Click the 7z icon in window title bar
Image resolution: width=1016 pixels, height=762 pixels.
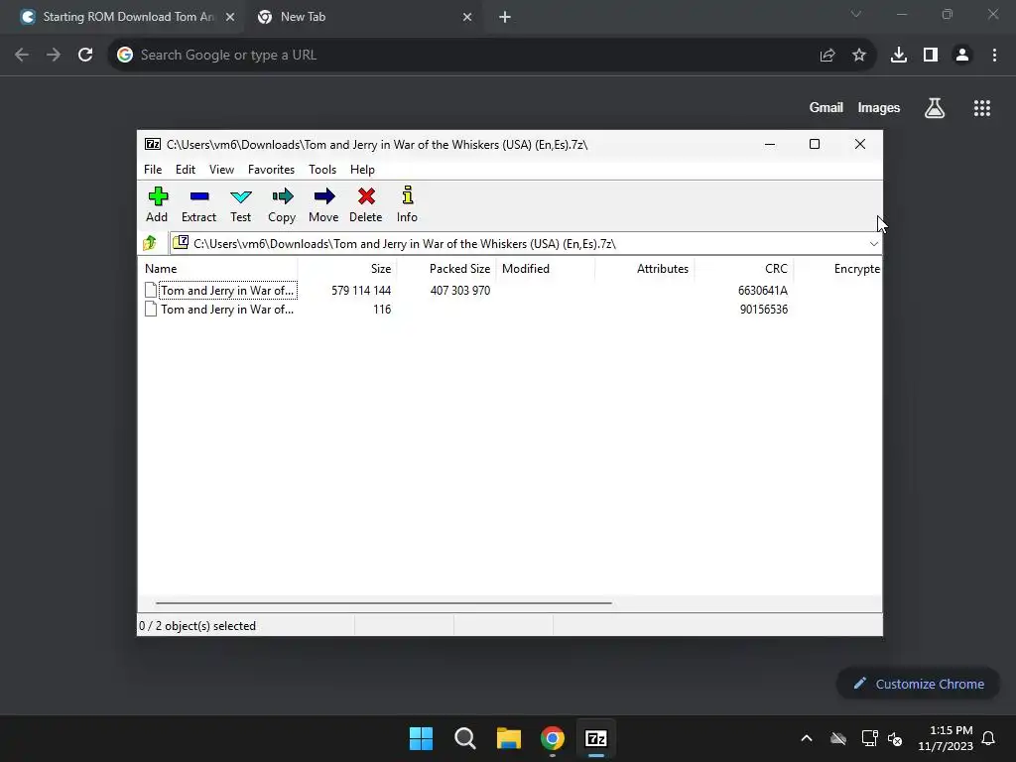click(153, 144)
